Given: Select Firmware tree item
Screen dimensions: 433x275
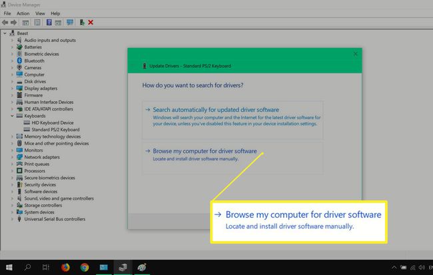Looking at the screenshot, I should 33,95.
